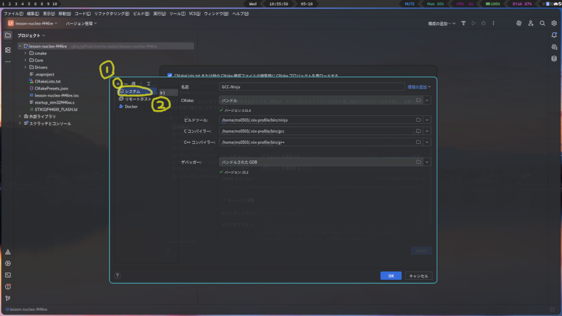Click the add toolchain plus button
Screen dimensions: 562x316
[x=118, y=84]
